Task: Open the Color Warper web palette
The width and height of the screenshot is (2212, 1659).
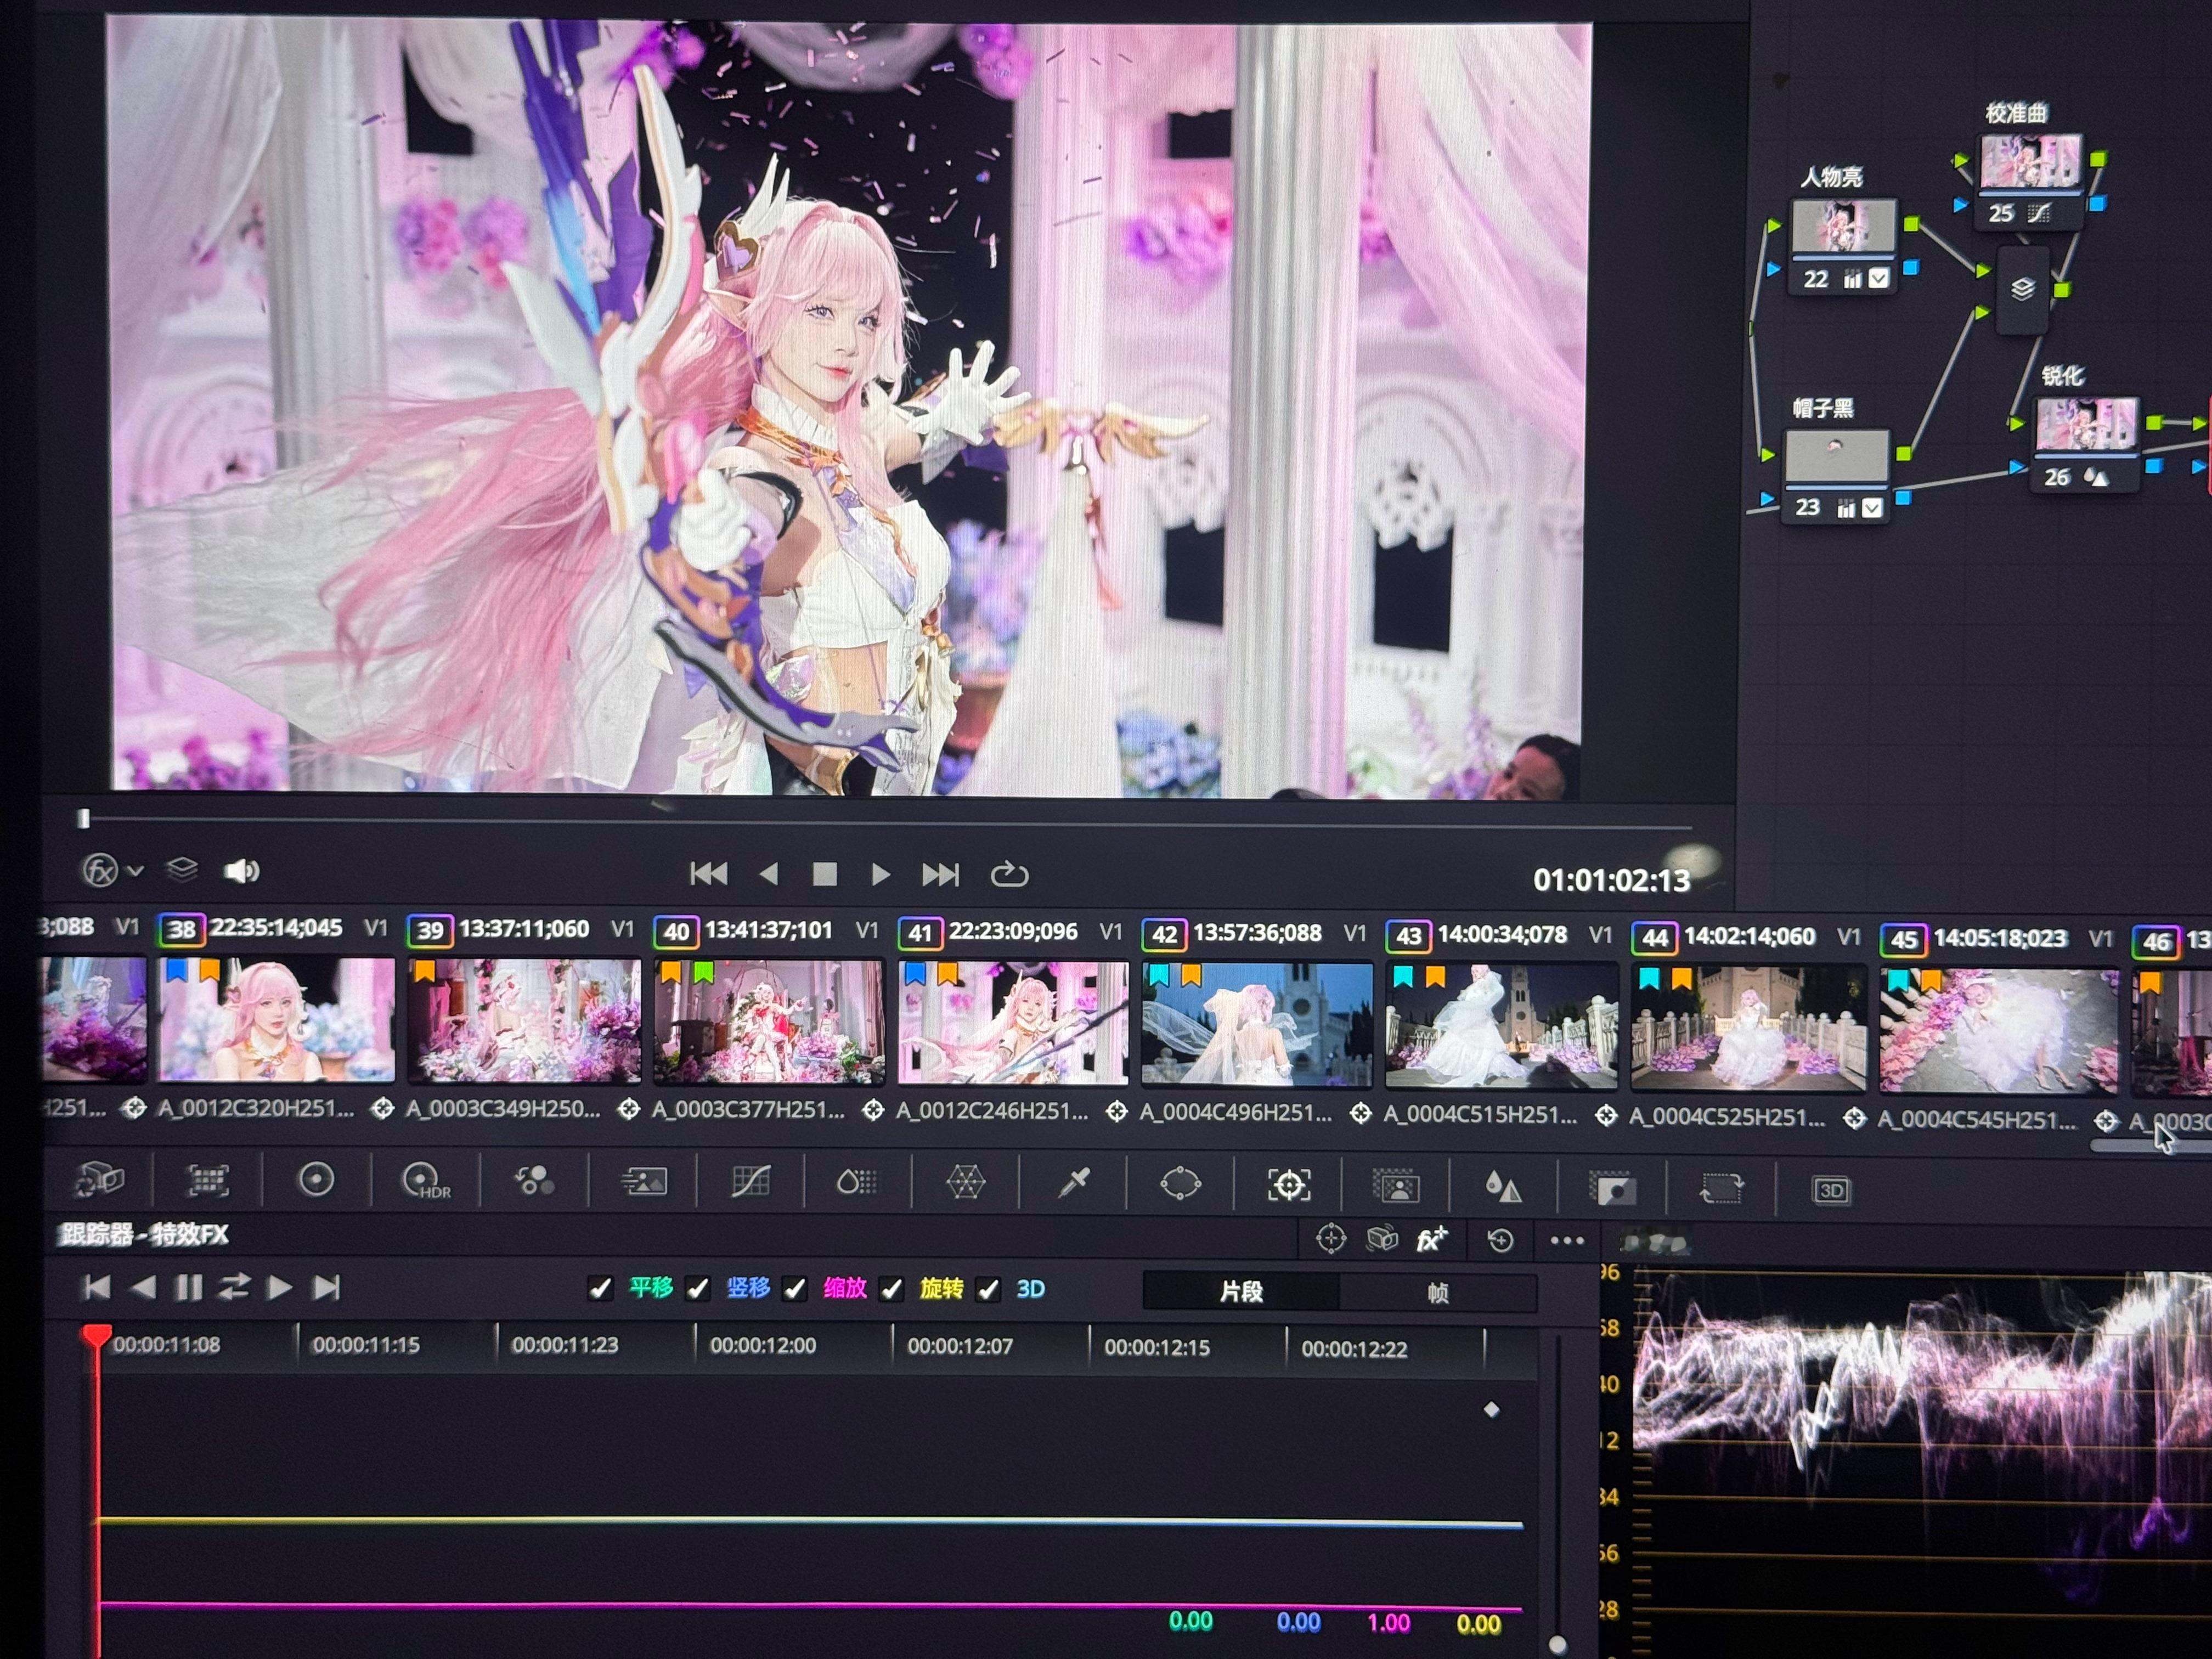Action: [x=966, y=1183]
